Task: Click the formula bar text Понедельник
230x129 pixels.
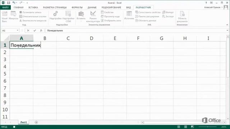Action: click(55, 30)
